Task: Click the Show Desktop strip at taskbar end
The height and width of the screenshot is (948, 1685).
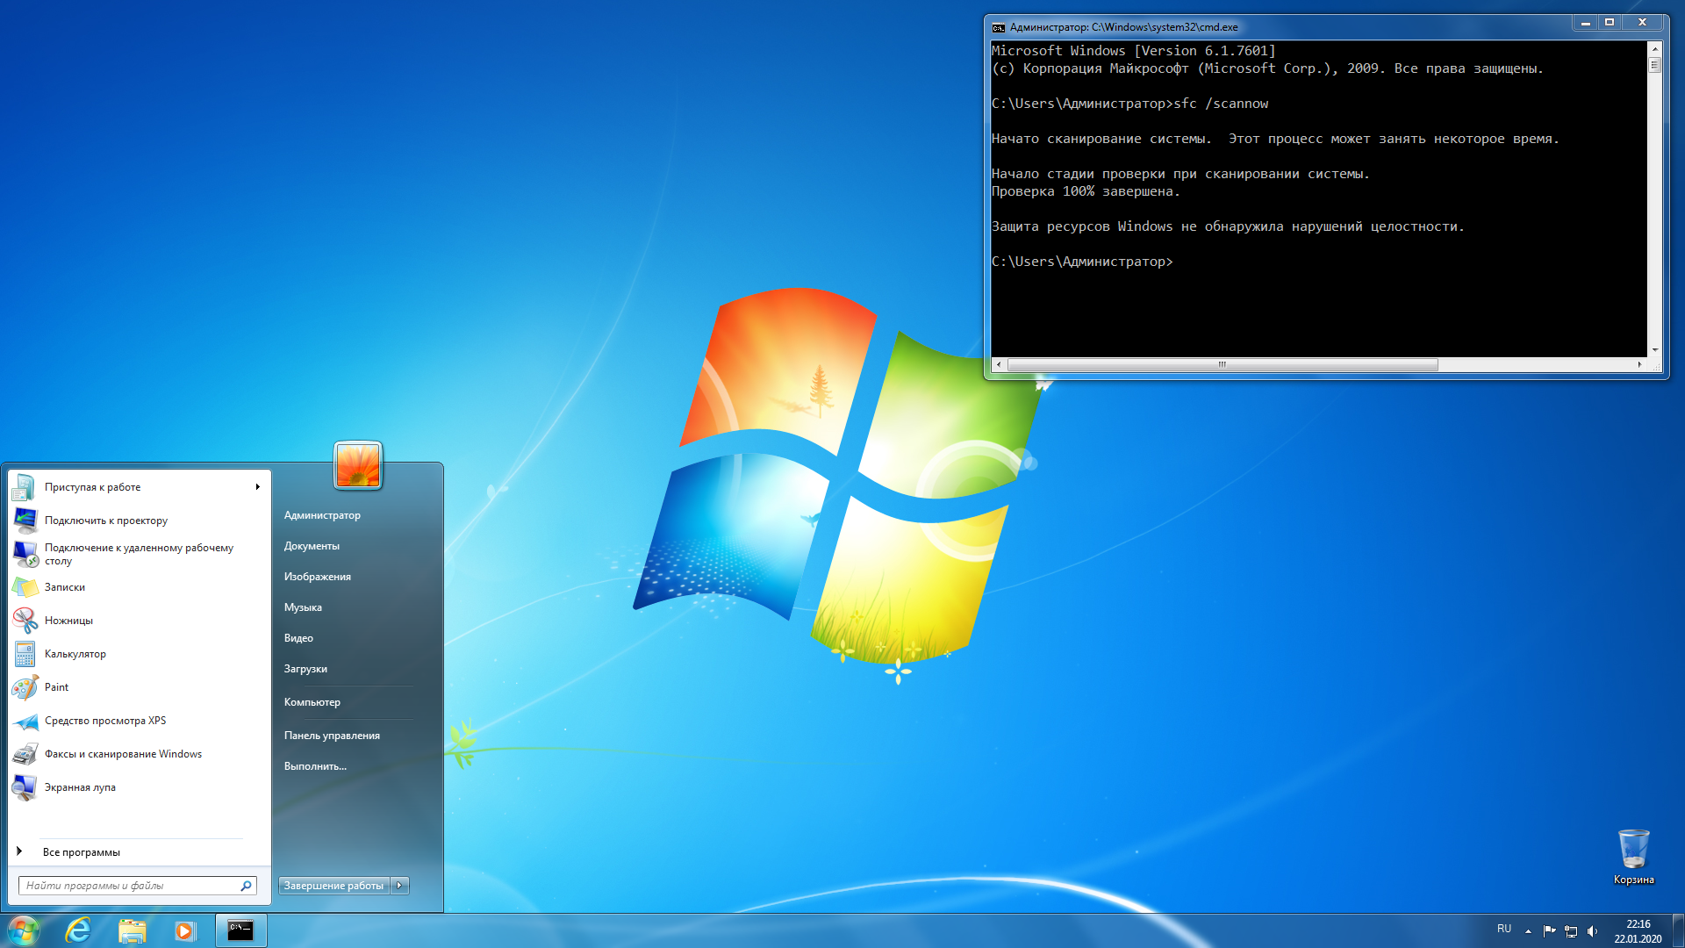Action: tap(1678, 930)
